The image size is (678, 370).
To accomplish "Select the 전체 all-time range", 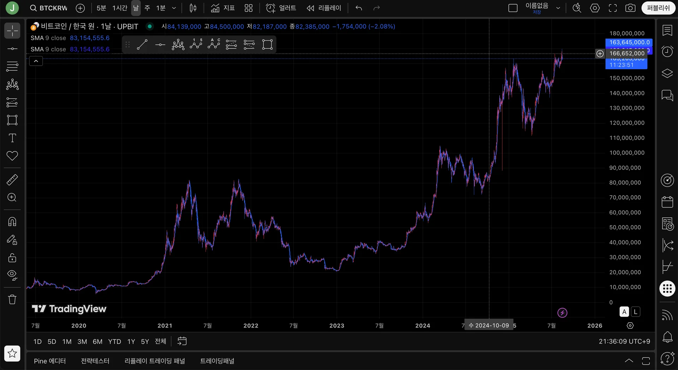I will pyautogui.click(x=160, y=341).
